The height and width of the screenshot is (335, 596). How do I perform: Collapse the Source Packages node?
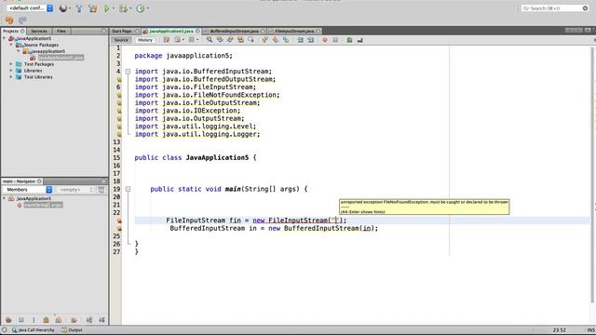[x=11, y=45]
